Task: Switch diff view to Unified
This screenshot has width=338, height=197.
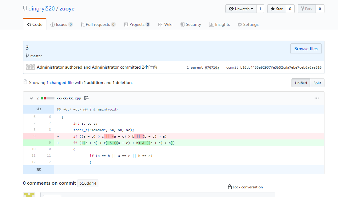Action: tap(300, 83)
